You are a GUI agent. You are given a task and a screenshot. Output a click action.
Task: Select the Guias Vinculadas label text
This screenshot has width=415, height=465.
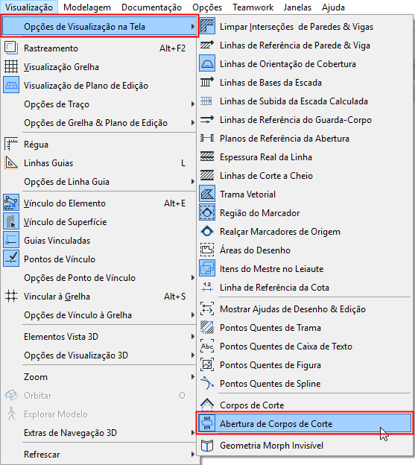coord(57,241)
